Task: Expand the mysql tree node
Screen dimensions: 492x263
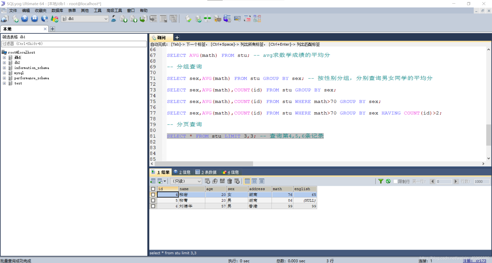Action: pos(4,73)
